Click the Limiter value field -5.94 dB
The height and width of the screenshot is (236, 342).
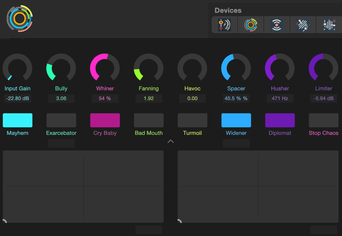[x=324, y=98]
